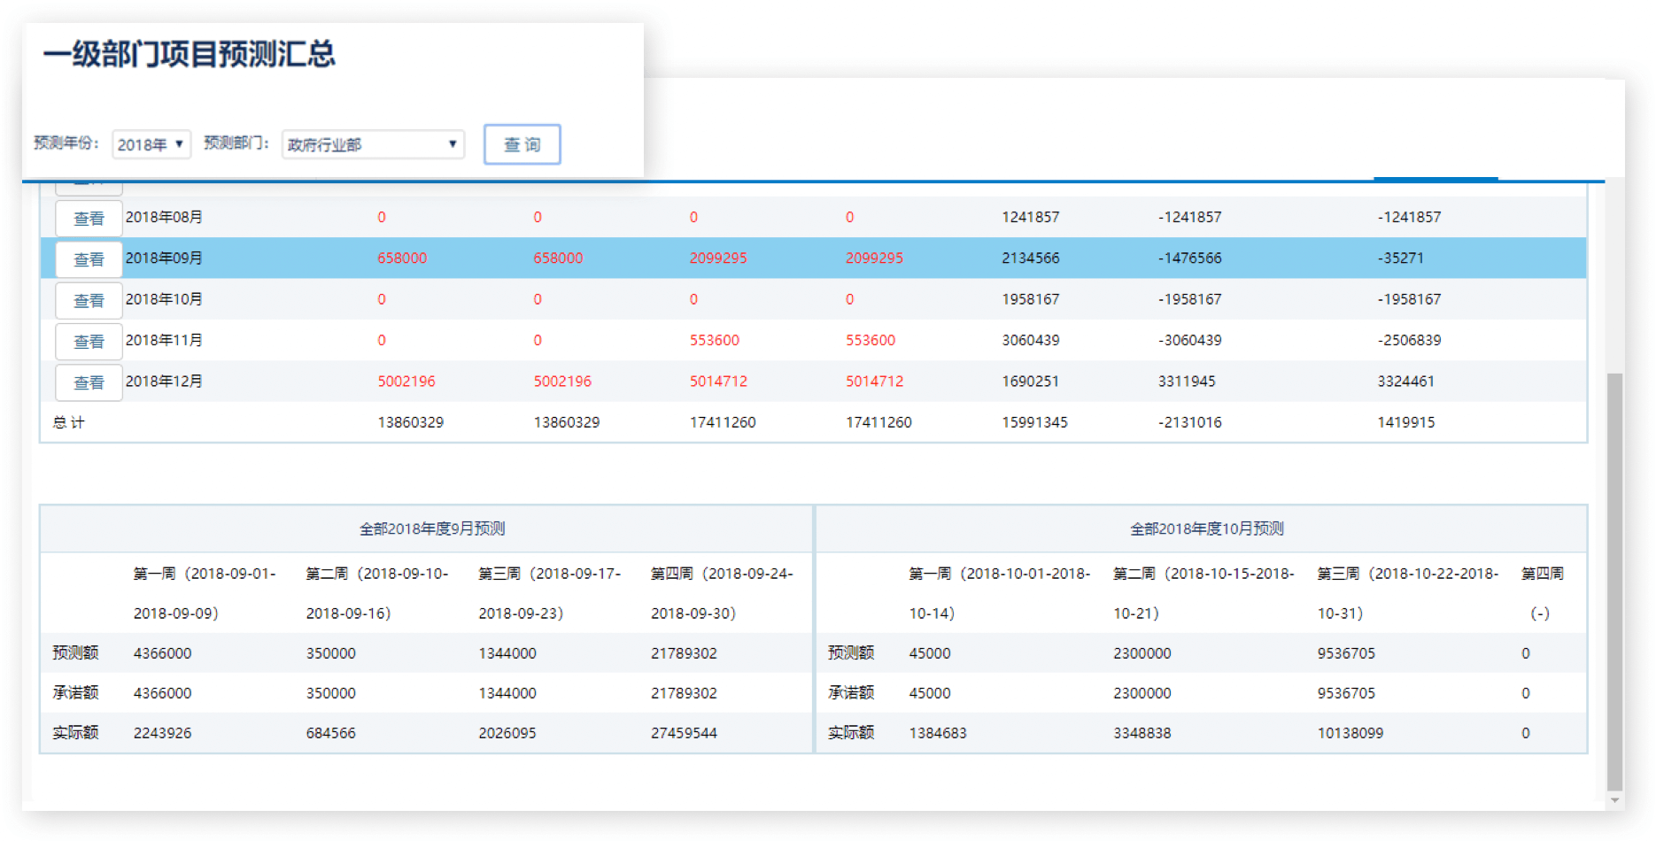Click October 实际额 value 1384683
Image resolution: width=1656 pixels, height=841 pixels.
(938, 733)
